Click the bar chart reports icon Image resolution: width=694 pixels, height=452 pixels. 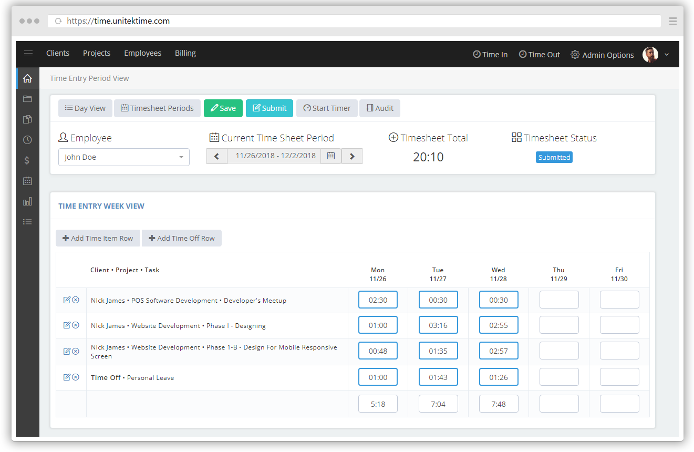click(x=27, y=201)
